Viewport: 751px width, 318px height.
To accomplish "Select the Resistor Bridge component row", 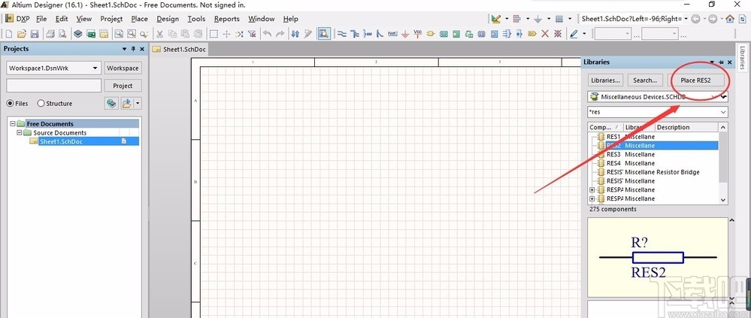I will tap(654, 172).
